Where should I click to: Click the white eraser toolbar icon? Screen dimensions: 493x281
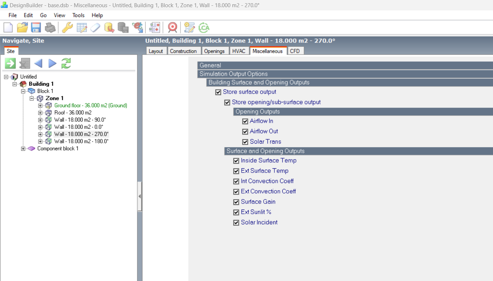pyautogui.click(x=95, y=27)
